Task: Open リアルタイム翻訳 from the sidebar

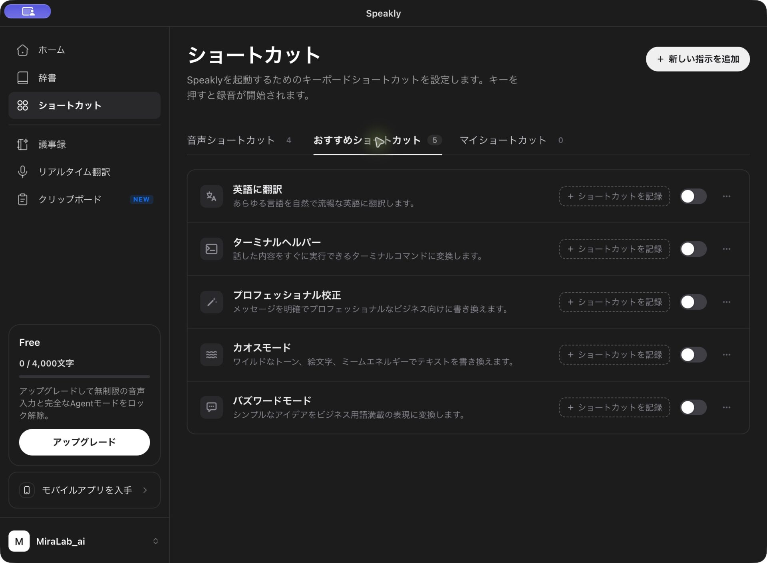Action: point(84,172)
